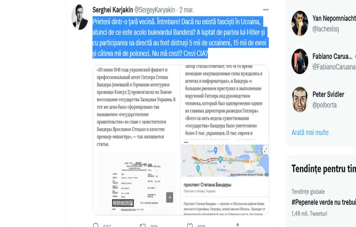Click the Serghei Karjakin display name
356x227 pixels.
click(113, 10)
